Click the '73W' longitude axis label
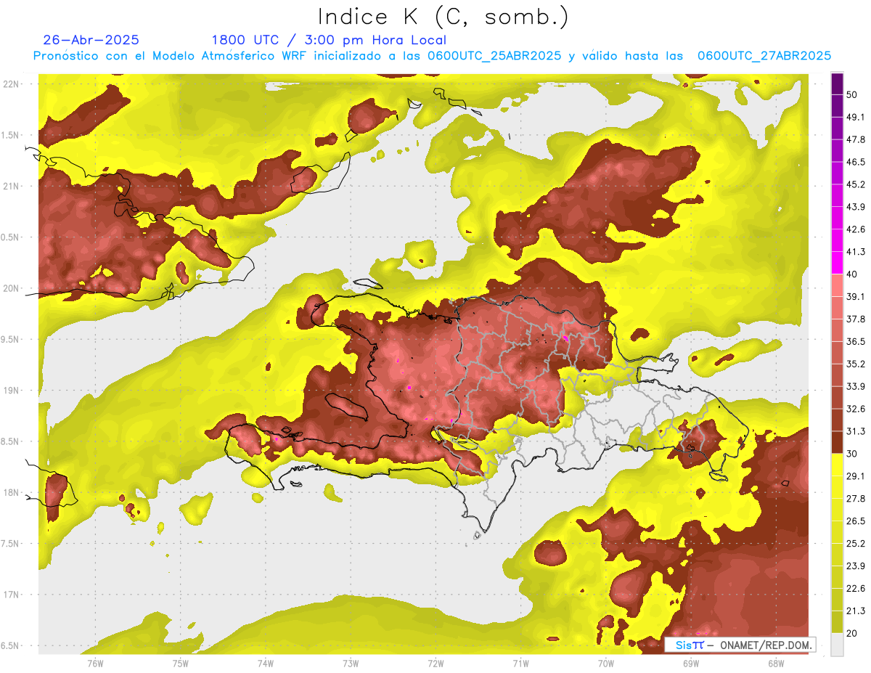Image resolution: width=871 pixels, height=673 pixels. (351, 663)
